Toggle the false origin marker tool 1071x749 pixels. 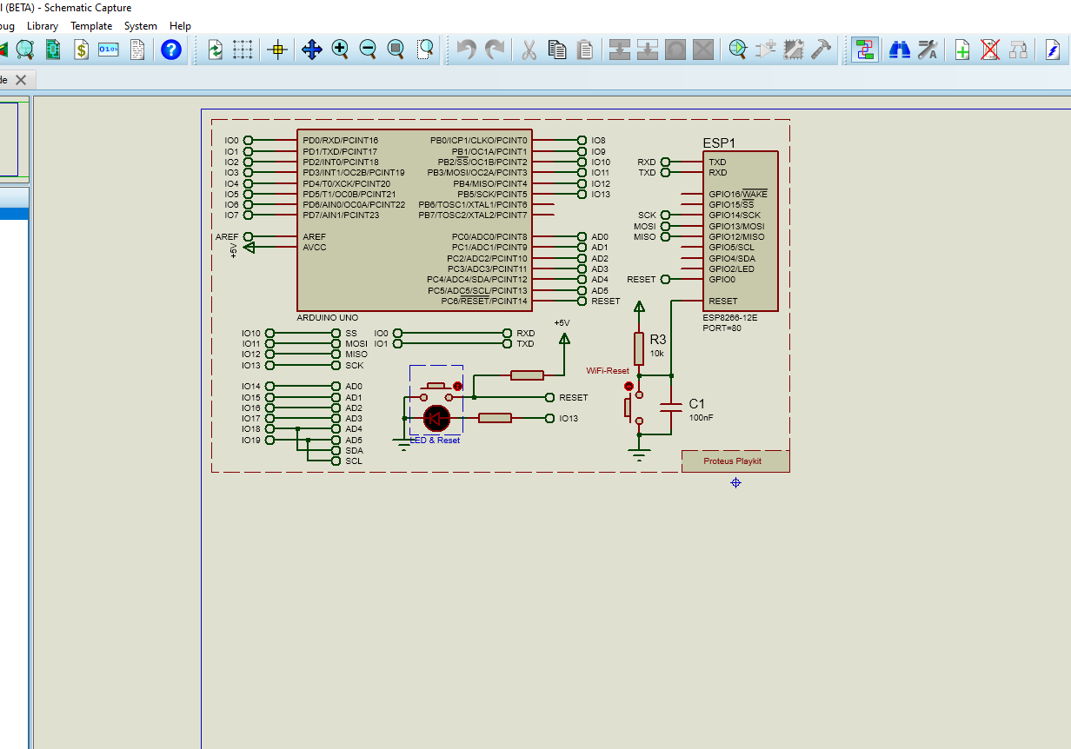(276, 50)
